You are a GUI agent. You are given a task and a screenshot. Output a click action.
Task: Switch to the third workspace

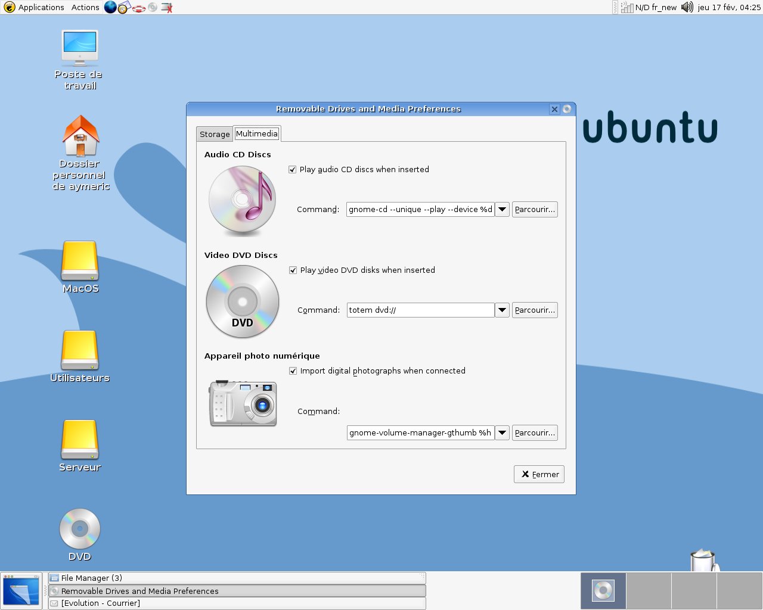(694, 590)
